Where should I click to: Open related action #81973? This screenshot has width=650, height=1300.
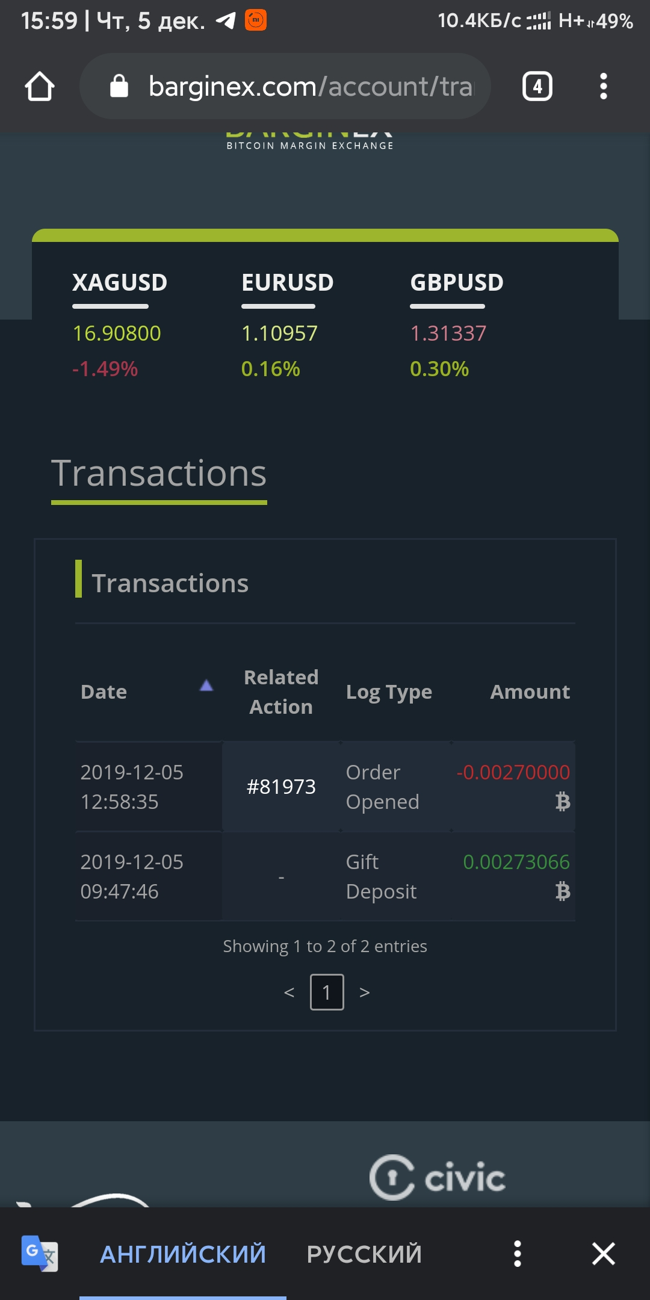point(281,787)
